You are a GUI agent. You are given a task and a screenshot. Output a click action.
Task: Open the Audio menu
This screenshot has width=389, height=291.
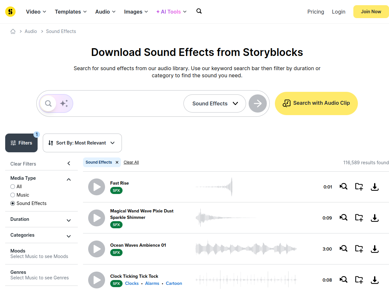(x=105, y=12)
